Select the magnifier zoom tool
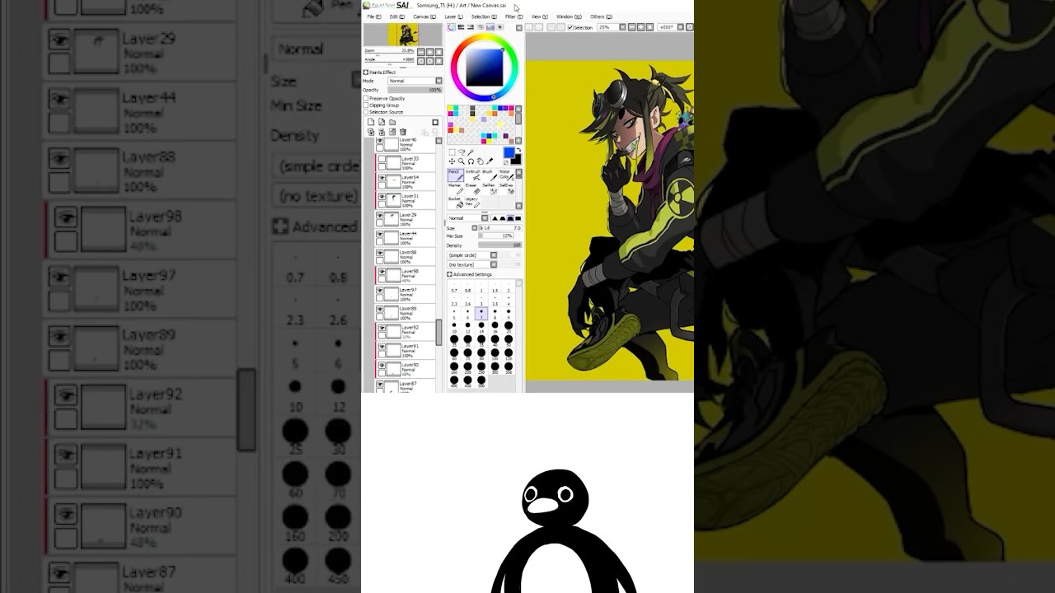Image resolution: width=1055 pixels, height=593 pixels. pos(461,161)
